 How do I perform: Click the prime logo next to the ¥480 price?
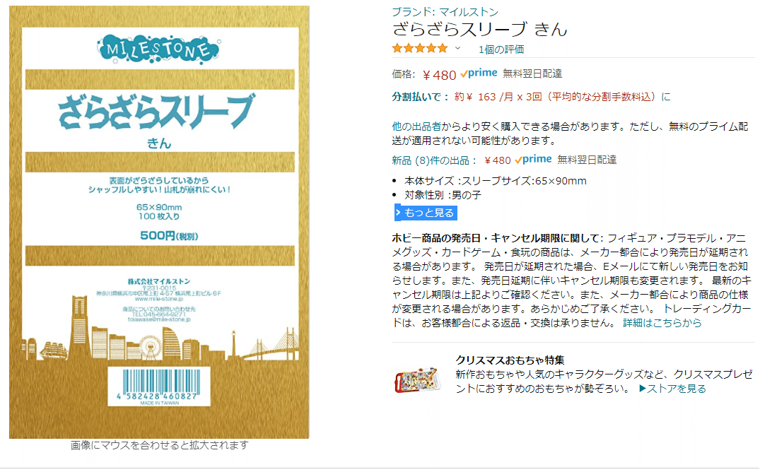coord(479,73)
